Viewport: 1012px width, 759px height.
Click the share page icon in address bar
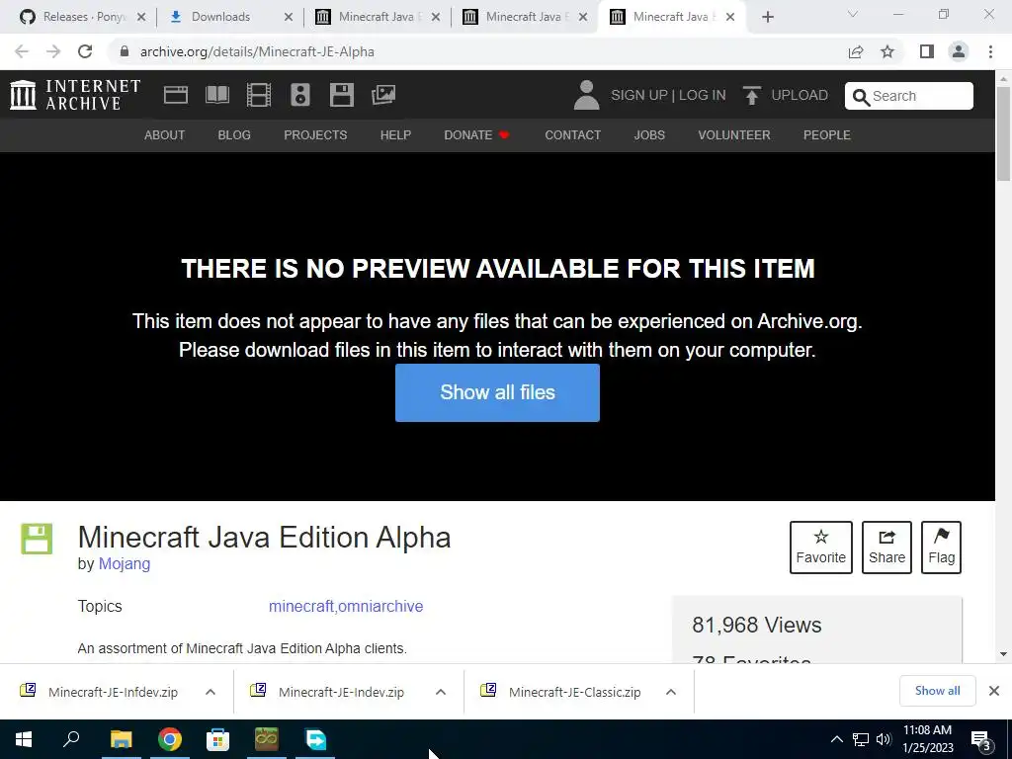[856, 51]
